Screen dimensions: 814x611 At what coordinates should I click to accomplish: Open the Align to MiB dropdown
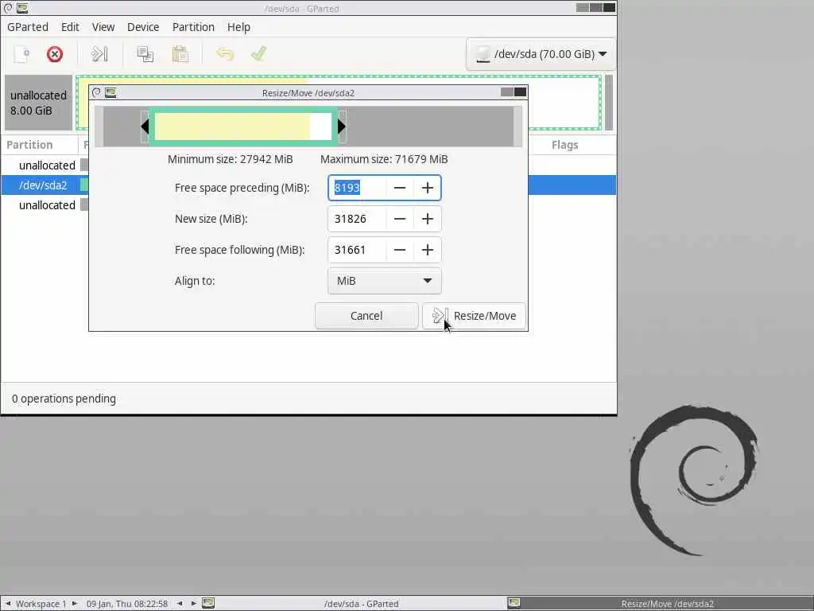384,281
